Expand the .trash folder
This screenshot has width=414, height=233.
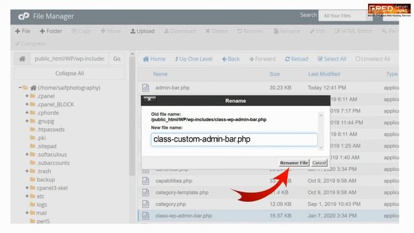pos(27,171)
